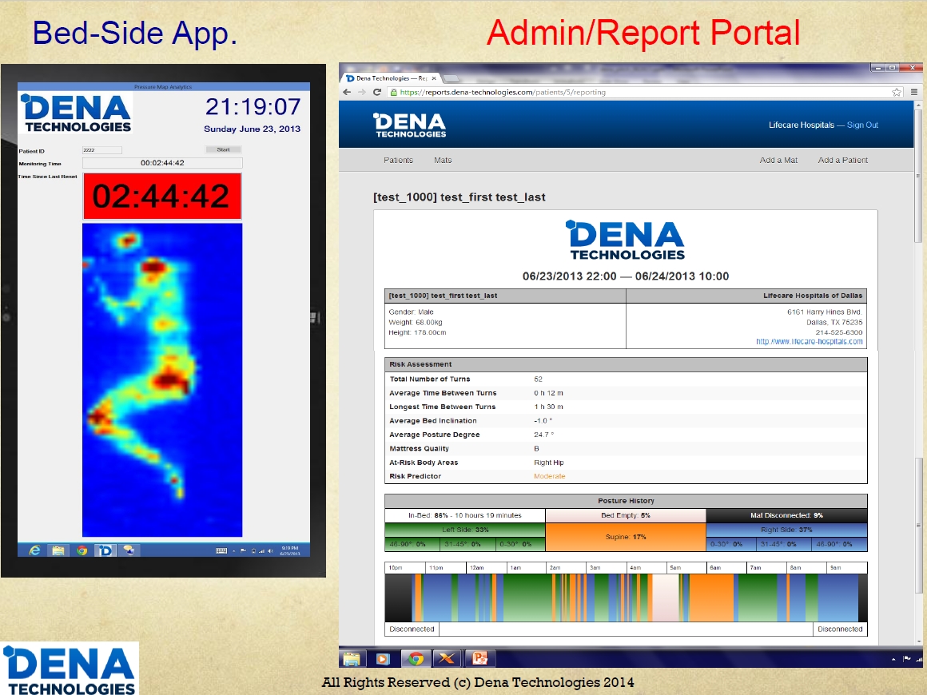Open PowerPoint from the portal taskbar

(479, 658)
